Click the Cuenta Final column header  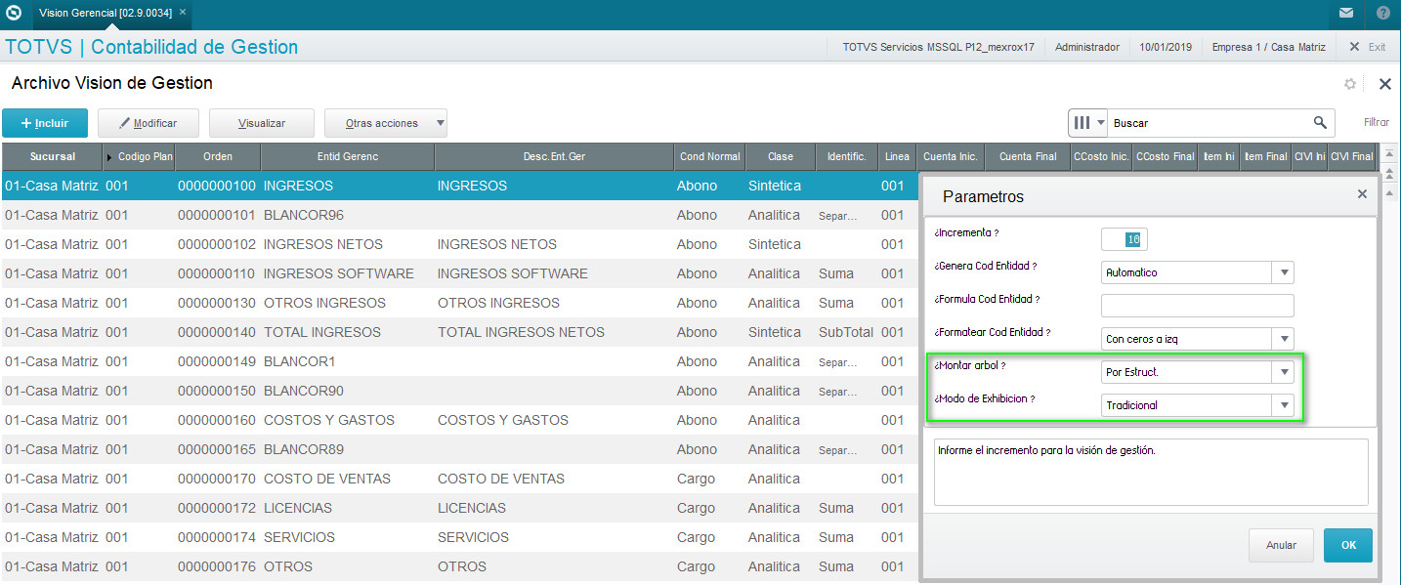coord(1028,156)
